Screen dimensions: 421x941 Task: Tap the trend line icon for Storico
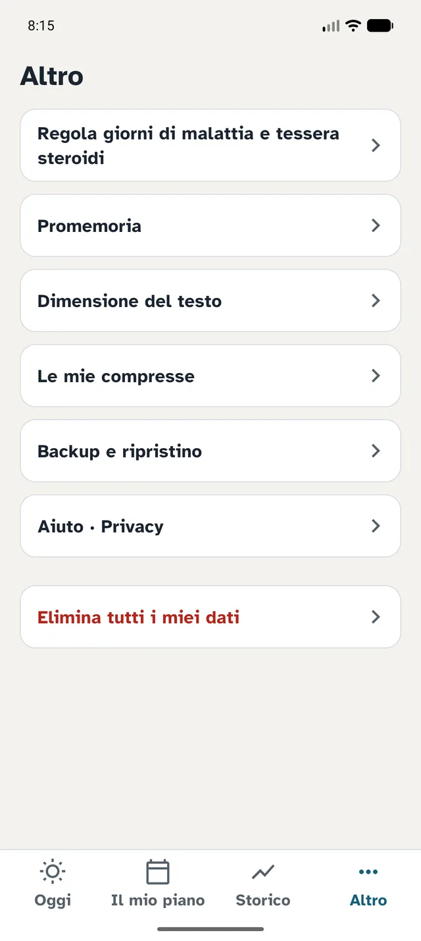pyautogui.click(x=263, y=872)
